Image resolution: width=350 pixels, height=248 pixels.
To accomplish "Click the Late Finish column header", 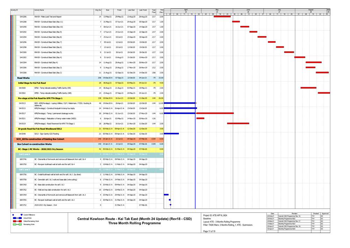I will [143, 11].
